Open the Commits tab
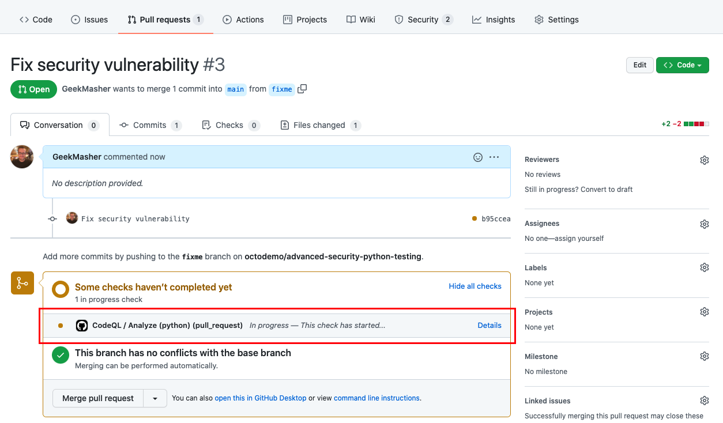723x423 pixels. point(150,125)
